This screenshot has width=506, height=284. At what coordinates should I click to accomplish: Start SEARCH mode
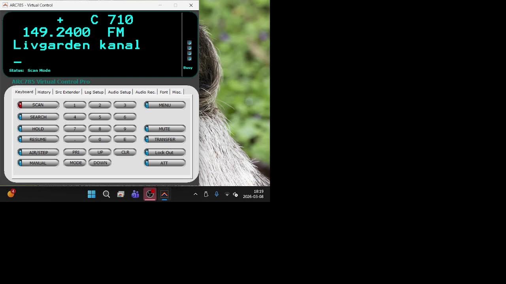point(38,117)
